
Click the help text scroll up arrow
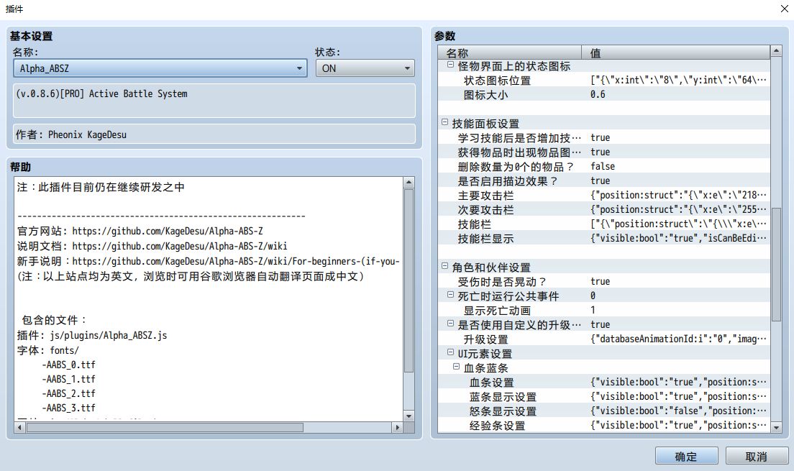click(409, 183)
